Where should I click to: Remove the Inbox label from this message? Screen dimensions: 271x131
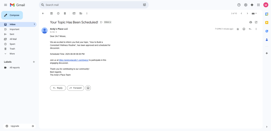coord(110,22)
